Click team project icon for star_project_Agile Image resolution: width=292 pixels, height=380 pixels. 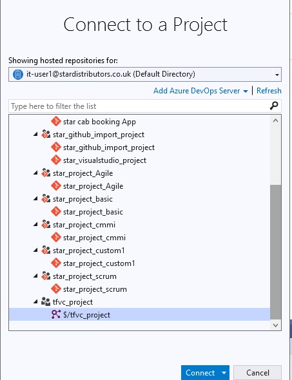coord(46,173)
